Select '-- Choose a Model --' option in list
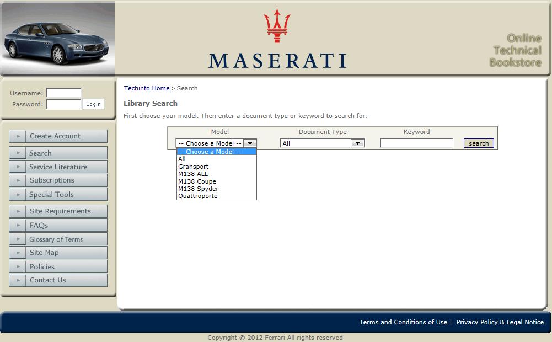The image size is (552, 342). 217,152
